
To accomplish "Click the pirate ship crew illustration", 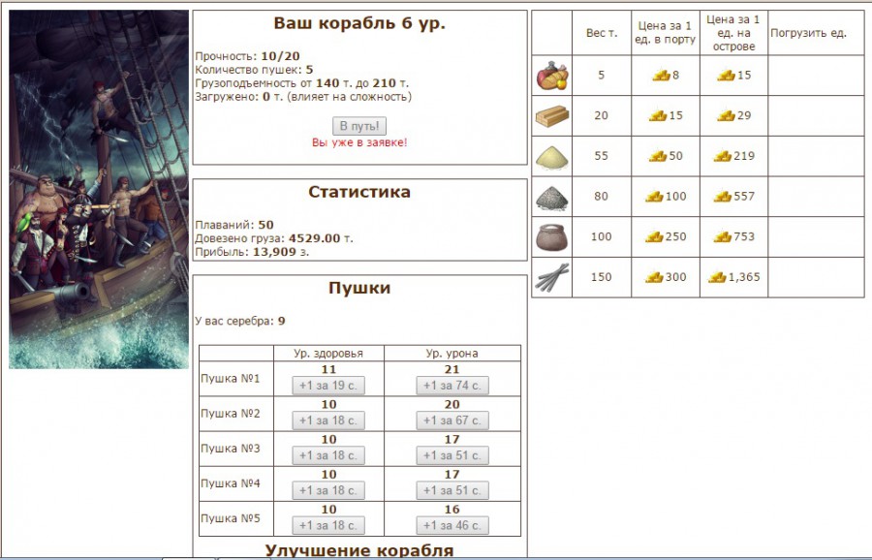I will (98, 190).
